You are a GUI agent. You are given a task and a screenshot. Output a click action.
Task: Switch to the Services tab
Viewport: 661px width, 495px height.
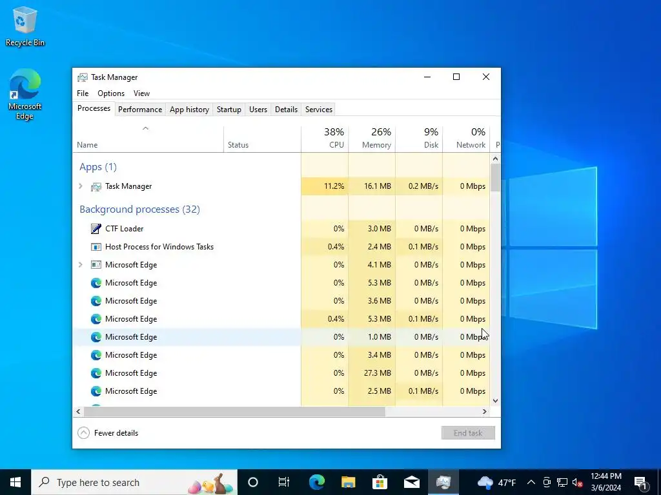(x=319, y=110)
